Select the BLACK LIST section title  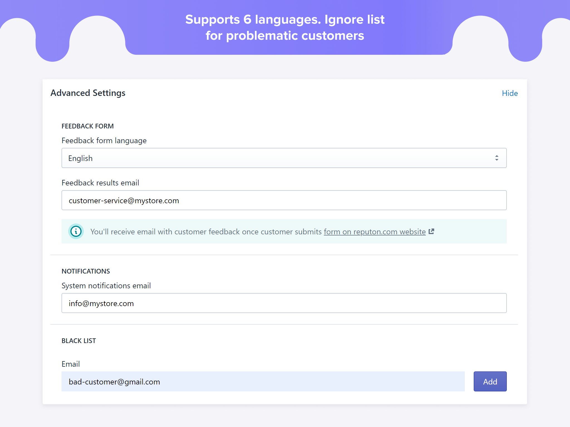coord(79,341)
